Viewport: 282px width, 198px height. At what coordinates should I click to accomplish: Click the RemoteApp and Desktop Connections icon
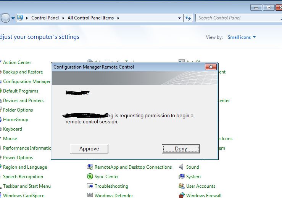point(90,167)
